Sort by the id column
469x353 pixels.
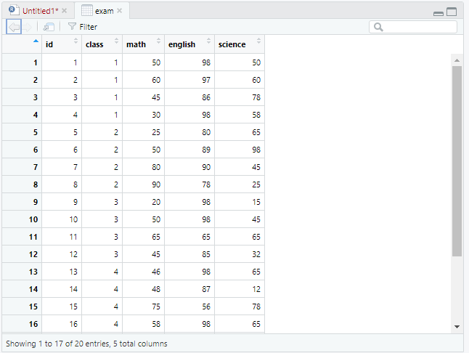(x=62, y=44)
